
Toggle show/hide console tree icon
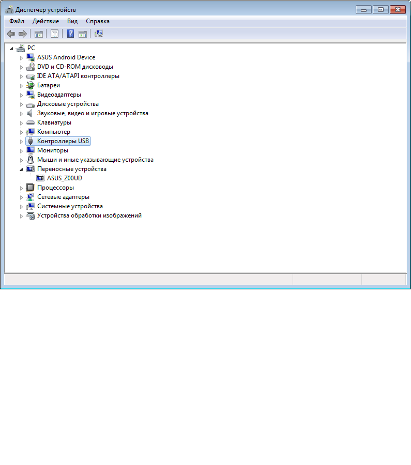(x=38, y=34)
